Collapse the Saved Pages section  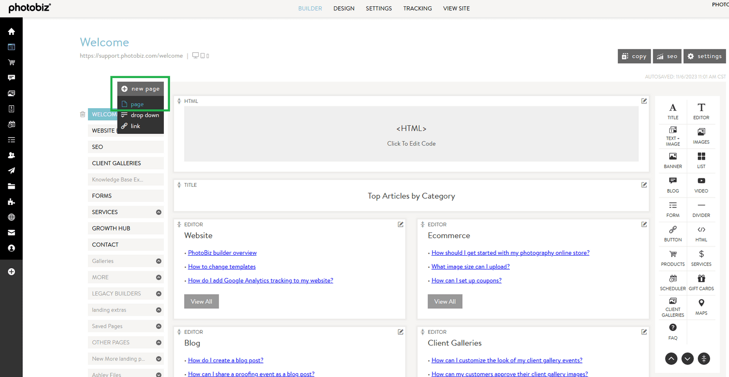point(158,326)
